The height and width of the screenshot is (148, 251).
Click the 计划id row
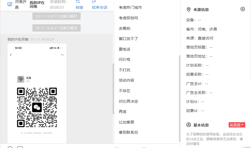click(x=195, y=102)
